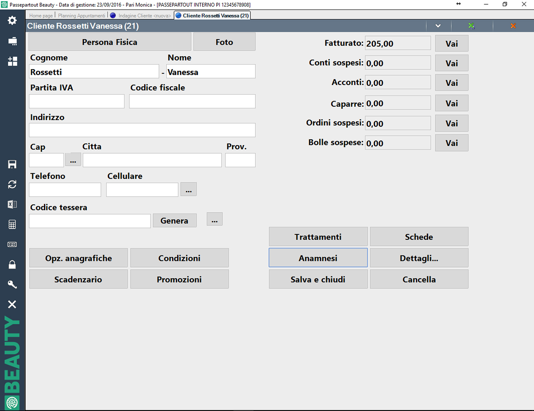Click the Fatturato value 205,00
Image resolution: width=534 pixels, height=411 pixels.
[x=398, y=43]
